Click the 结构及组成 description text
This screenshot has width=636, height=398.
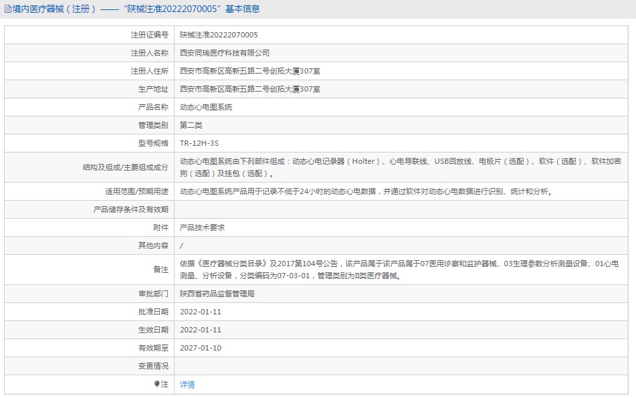[x=401, y=167]
